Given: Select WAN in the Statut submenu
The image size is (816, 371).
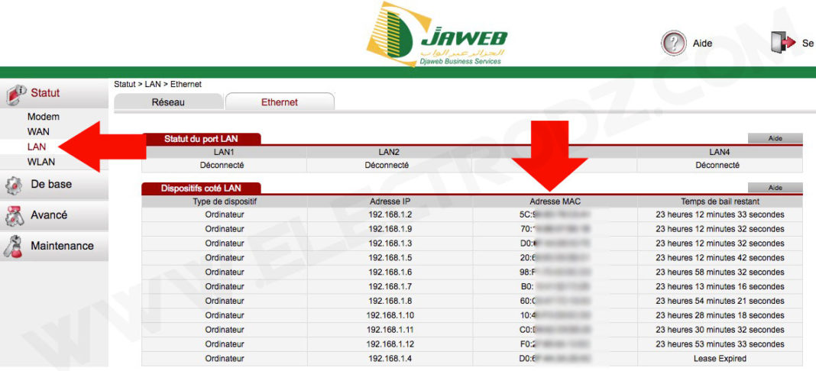Looking at the screenshot, I should (x=38, y=132).
